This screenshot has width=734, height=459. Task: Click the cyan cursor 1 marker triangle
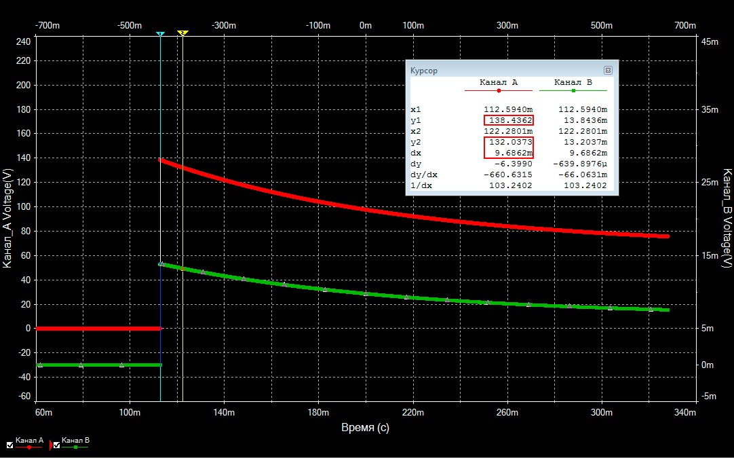(160, 33)
